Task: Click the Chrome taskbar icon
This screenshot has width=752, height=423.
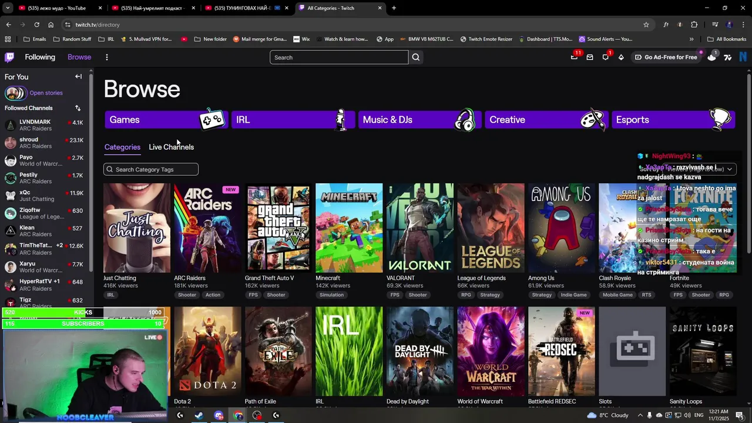Action: coord(238,415)
